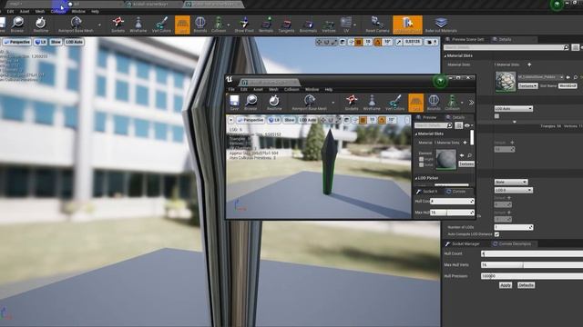The height and width of the screenshot is (327, 583).
Task: Click Realtime icon in small front window
Action: tap(274, 103)
